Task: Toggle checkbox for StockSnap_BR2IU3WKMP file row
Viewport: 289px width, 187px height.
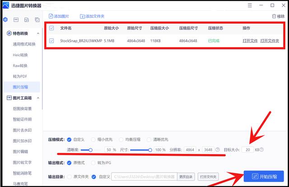Action: point(51,41)
